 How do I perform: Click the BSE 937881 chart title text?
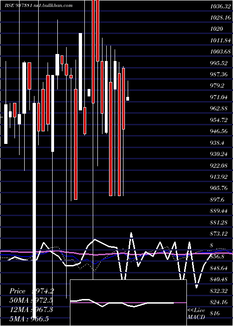pos(39,6)
